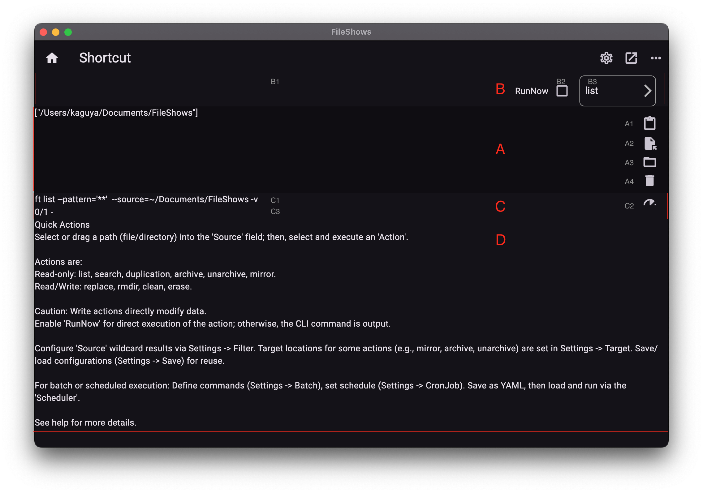Enable the RunNow checkbox
The image size is (703, 493).
click(562, 91)
